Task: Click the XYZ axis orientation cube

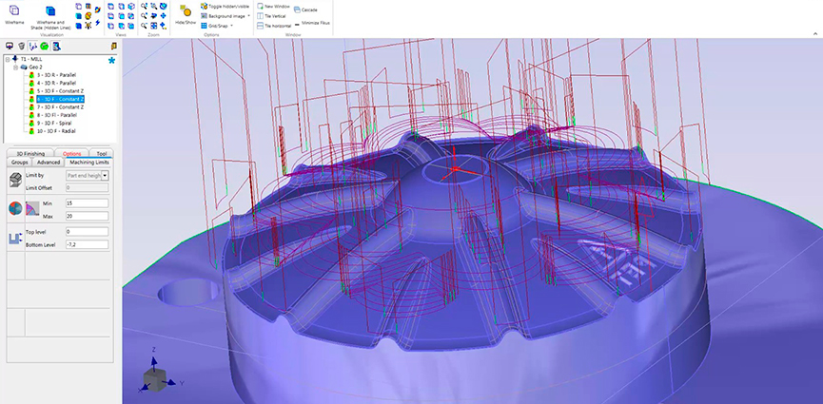Action: 153,377
